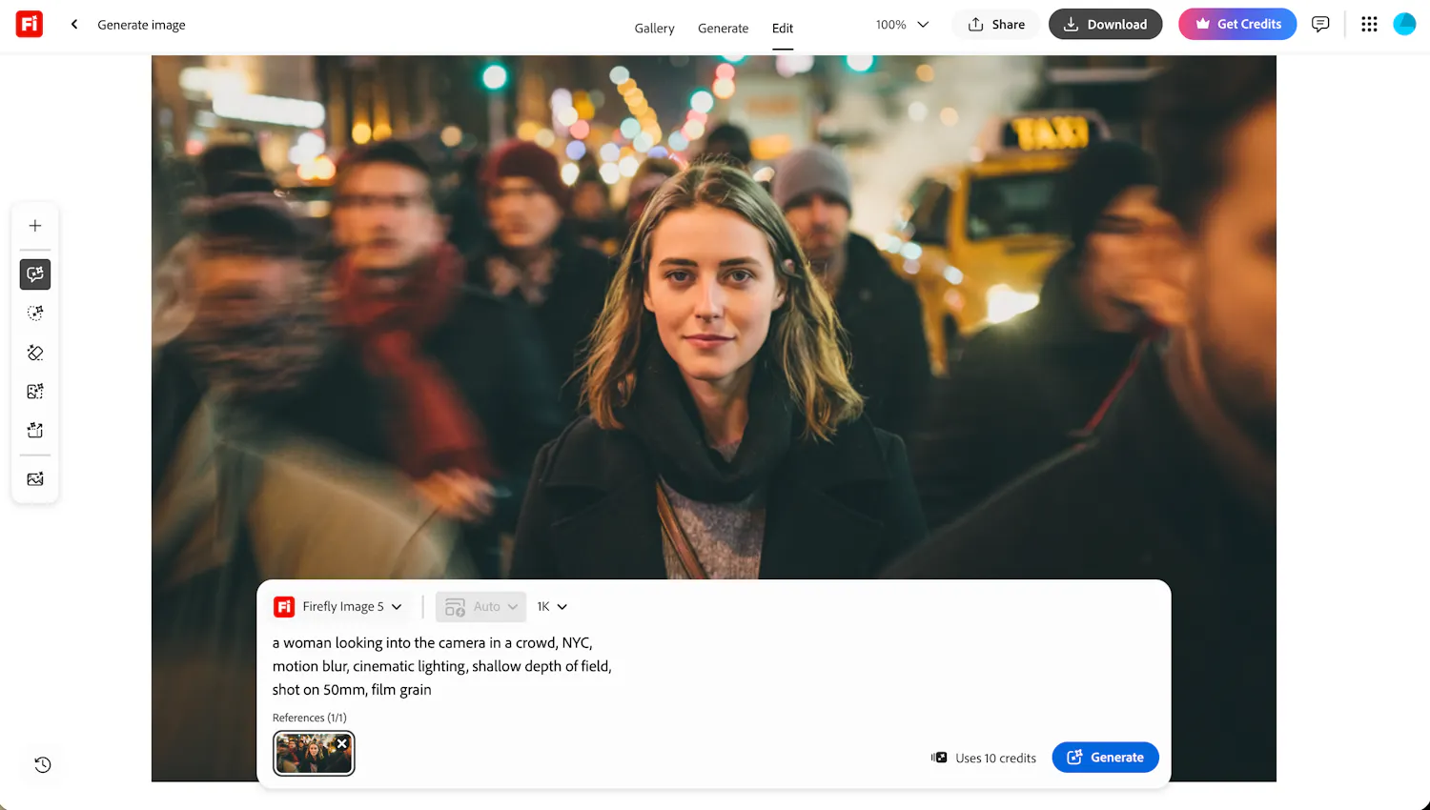The image size is (1430, 810).
Task: Open the add new content tool
Action: pyautogui.click(x=34, y=226)
